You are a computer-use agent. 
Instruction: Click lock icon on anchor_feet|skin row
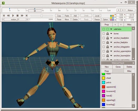click(107, 42)
